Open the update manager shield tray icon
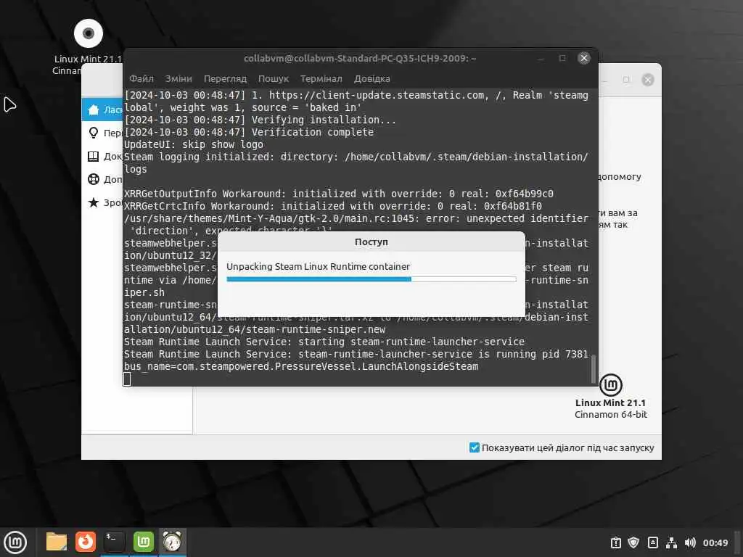This screenshot has height=557, width=743. (633, 542)
